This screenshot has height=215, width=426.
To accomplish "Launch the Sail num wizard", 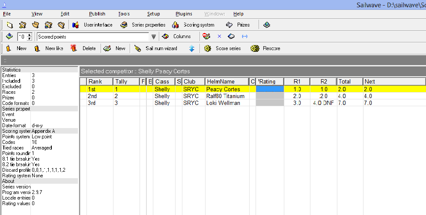I will (156, 48).
